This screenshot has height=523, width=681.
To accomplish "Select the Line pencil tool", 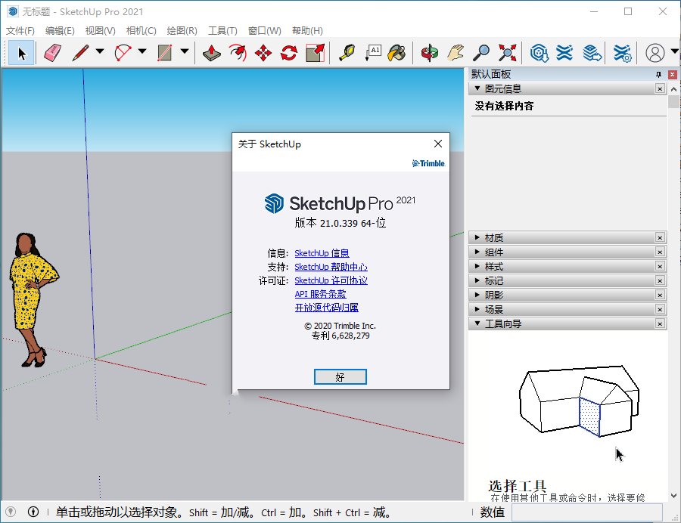I will (80, 53).
